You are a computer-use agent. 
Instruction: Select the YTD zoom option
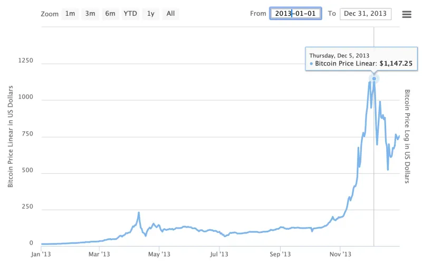click(130, 14)
